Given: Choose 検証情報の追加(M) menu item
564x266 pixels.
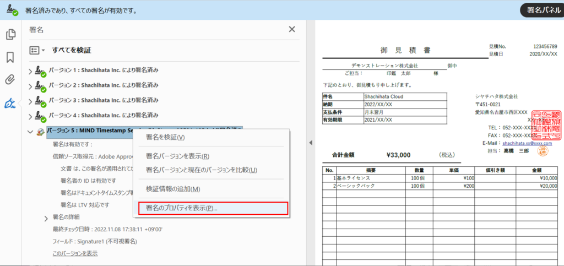Looking at the screenshot, I should (x=211, y=189).
